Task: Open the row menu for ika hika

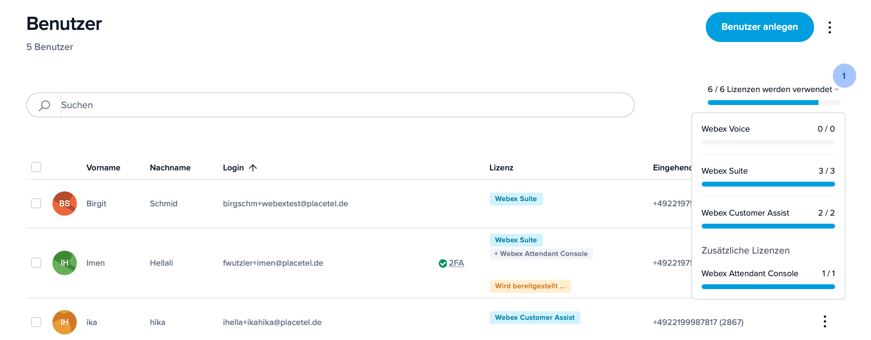Action: tap(825, 321)
